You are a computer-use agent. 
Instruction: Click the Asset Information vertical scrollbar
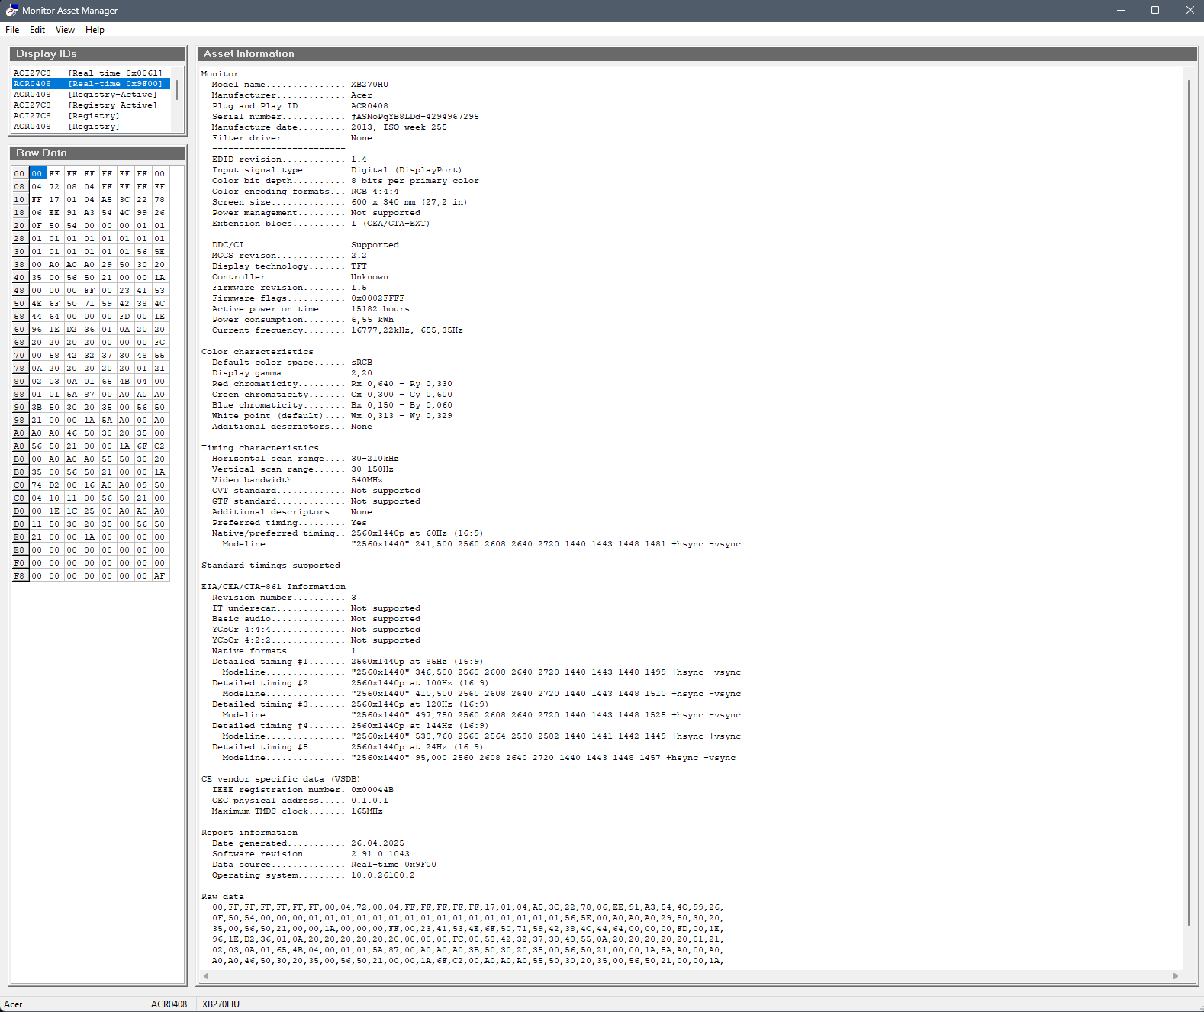pyautogui.click(x=1189, y=503)
